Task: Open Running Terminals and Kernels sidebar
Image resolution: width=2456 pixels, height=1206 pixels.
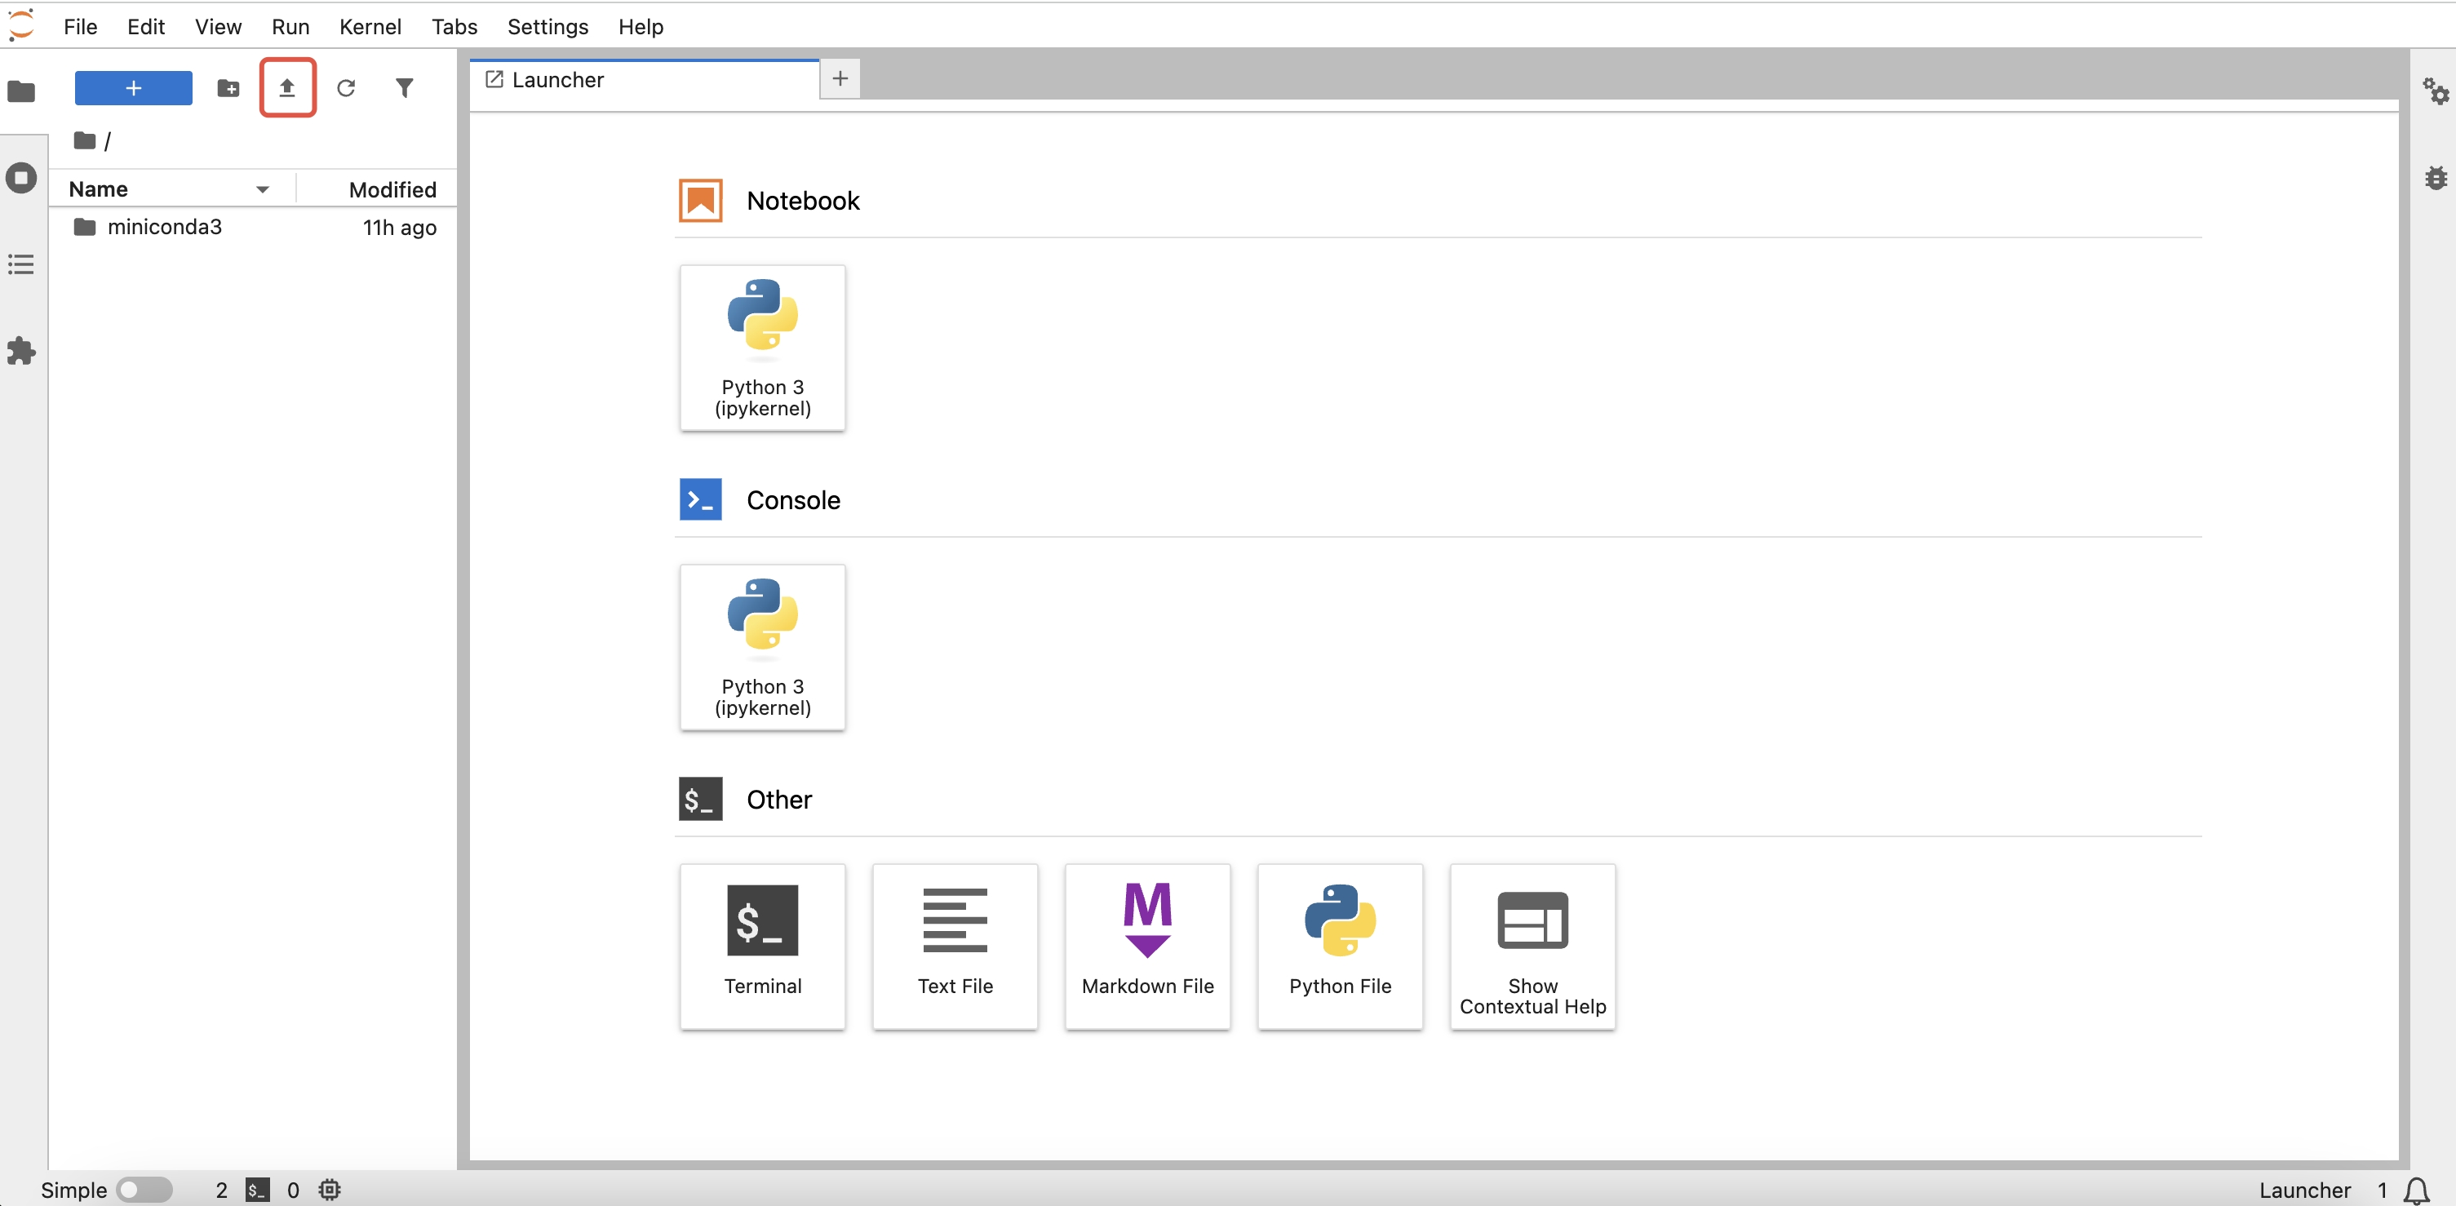Action: 21,178
